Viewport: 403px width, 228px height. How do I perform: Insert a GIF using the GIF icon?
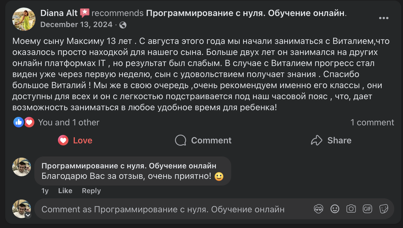coord(367,209)
